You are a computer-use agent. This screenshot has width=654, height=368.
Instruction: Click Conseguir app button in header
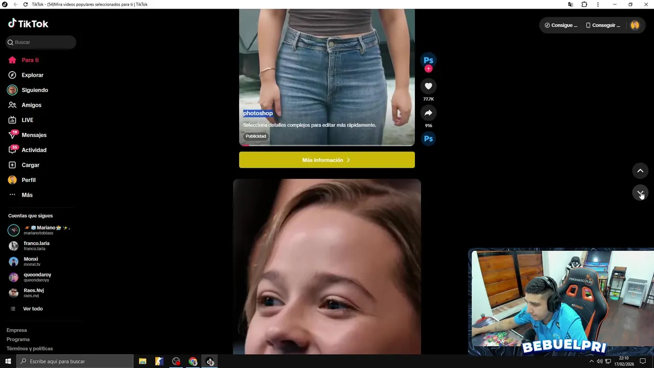[603, 25]
